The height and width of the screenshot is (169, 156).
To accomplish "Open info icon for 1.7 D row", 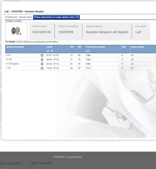I will click(x=42, y=68).
